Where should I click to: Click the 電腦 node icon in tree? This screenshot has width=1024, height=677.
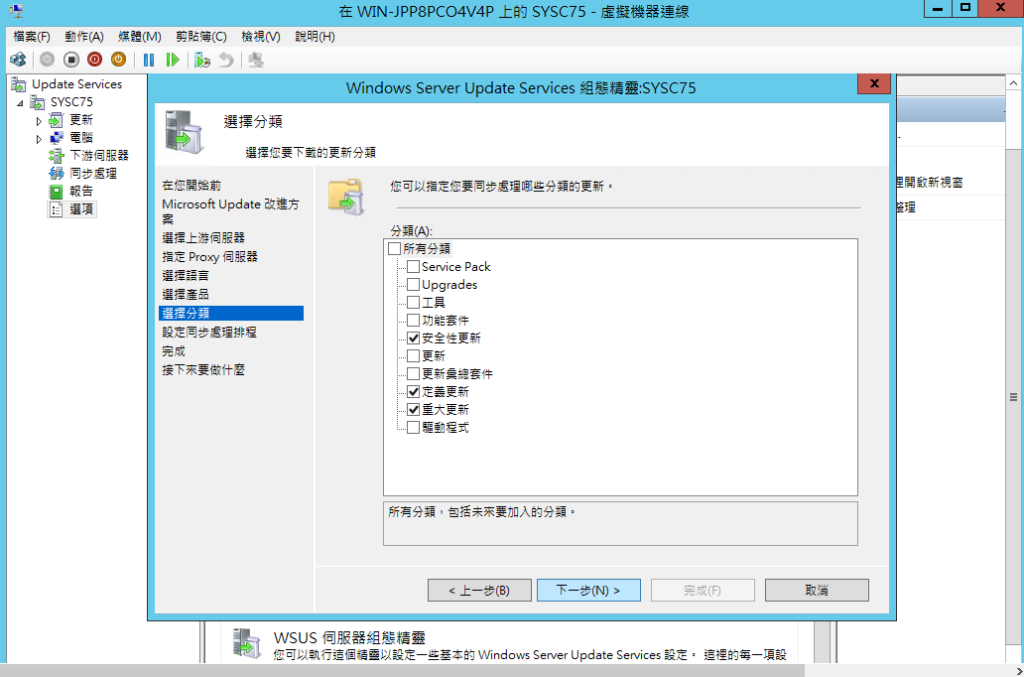pos(57,137)
